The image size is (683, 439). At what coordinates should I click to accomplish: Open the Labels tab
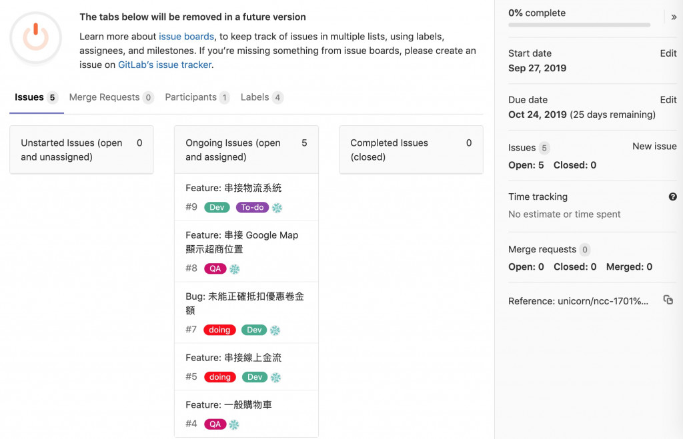261,97
